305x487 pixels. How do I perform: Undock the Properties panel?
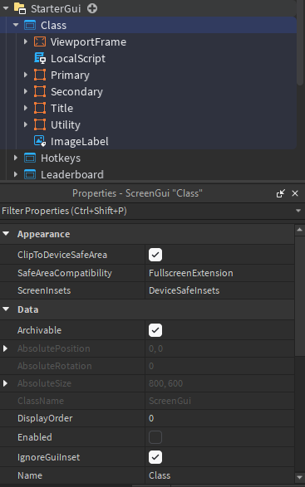point(281,193)
